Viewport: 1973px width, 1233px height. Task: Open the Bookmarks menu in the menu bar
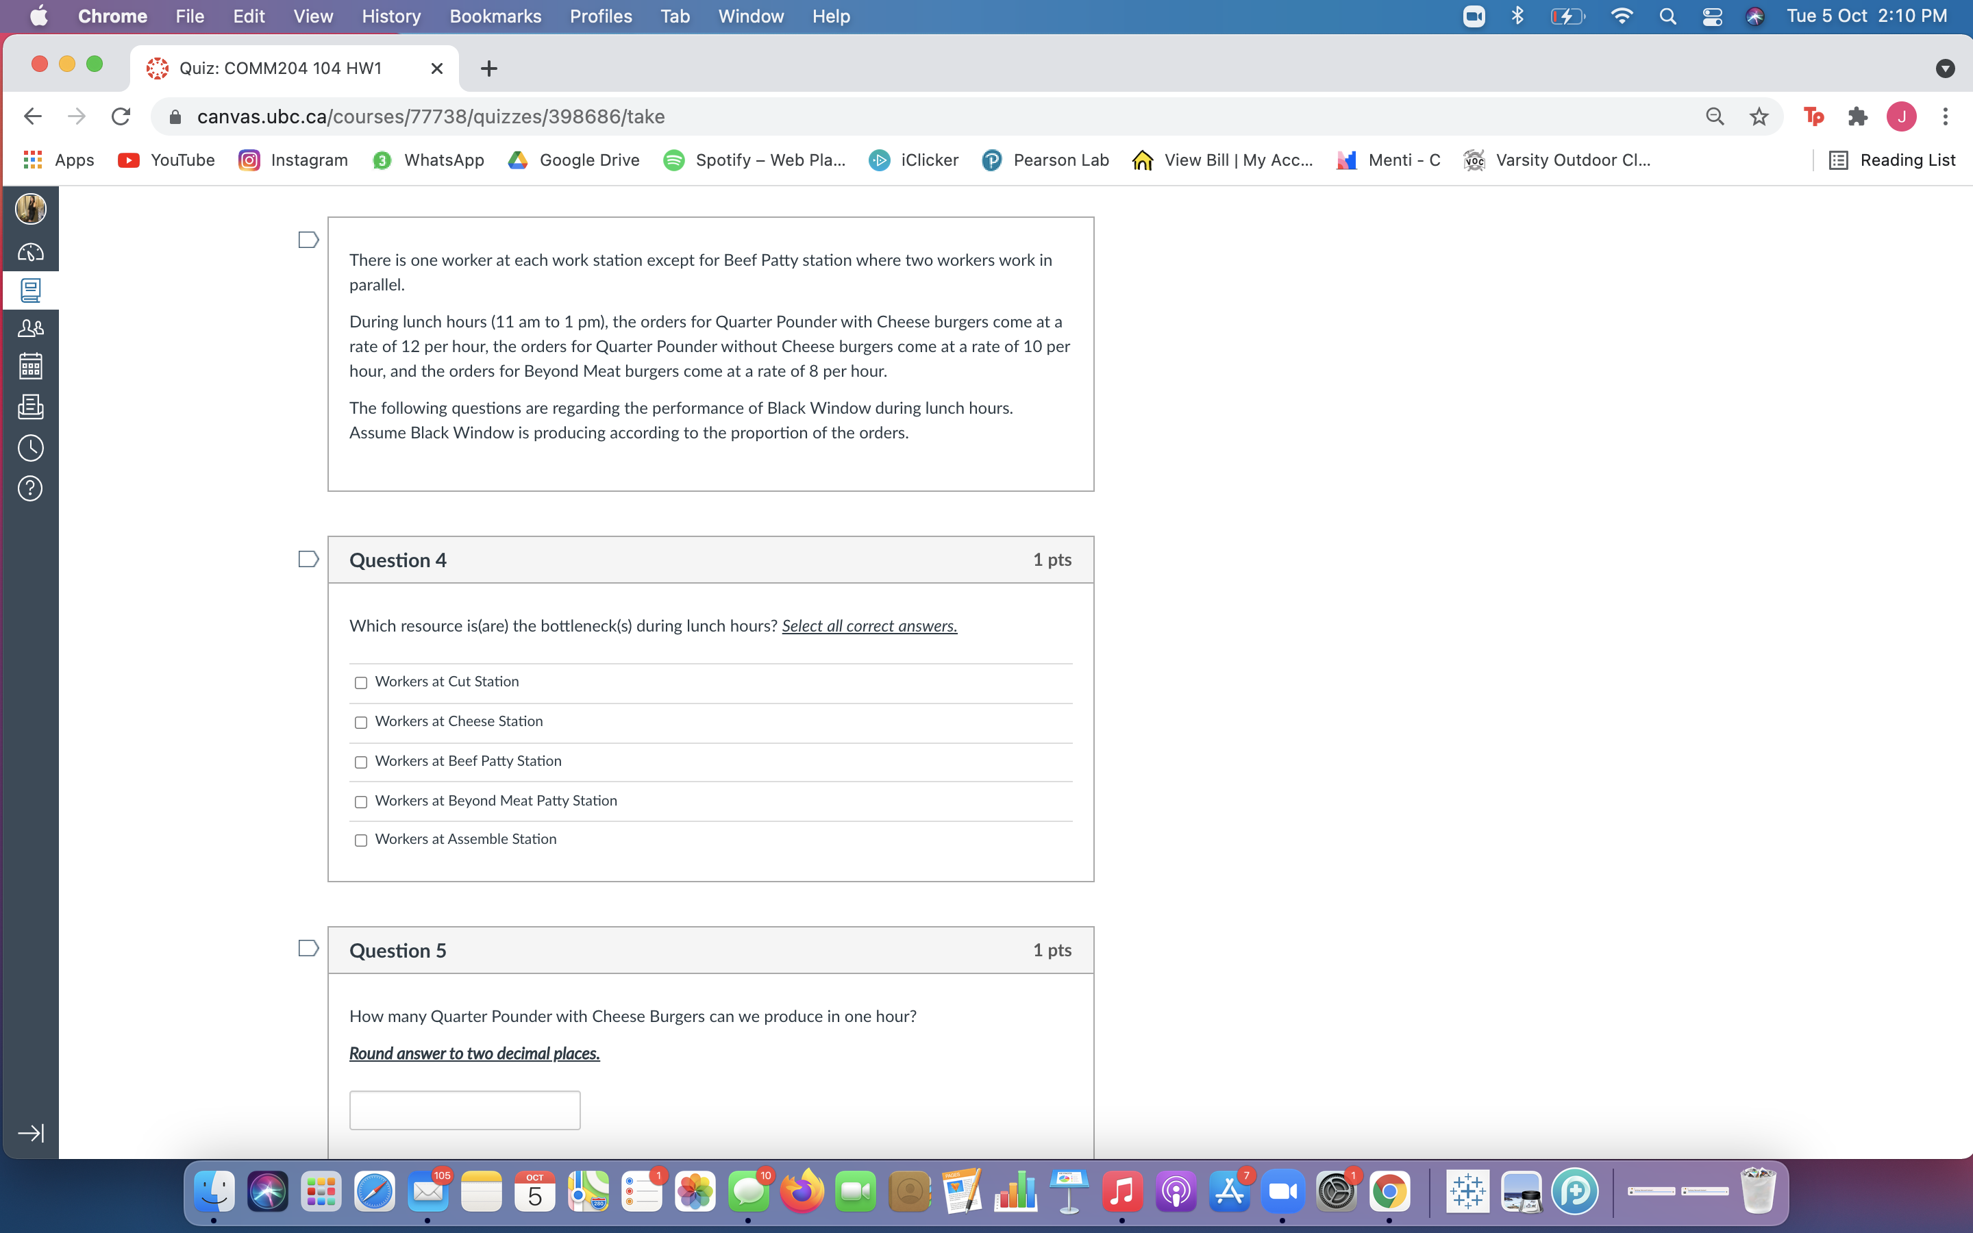[495, 16]
